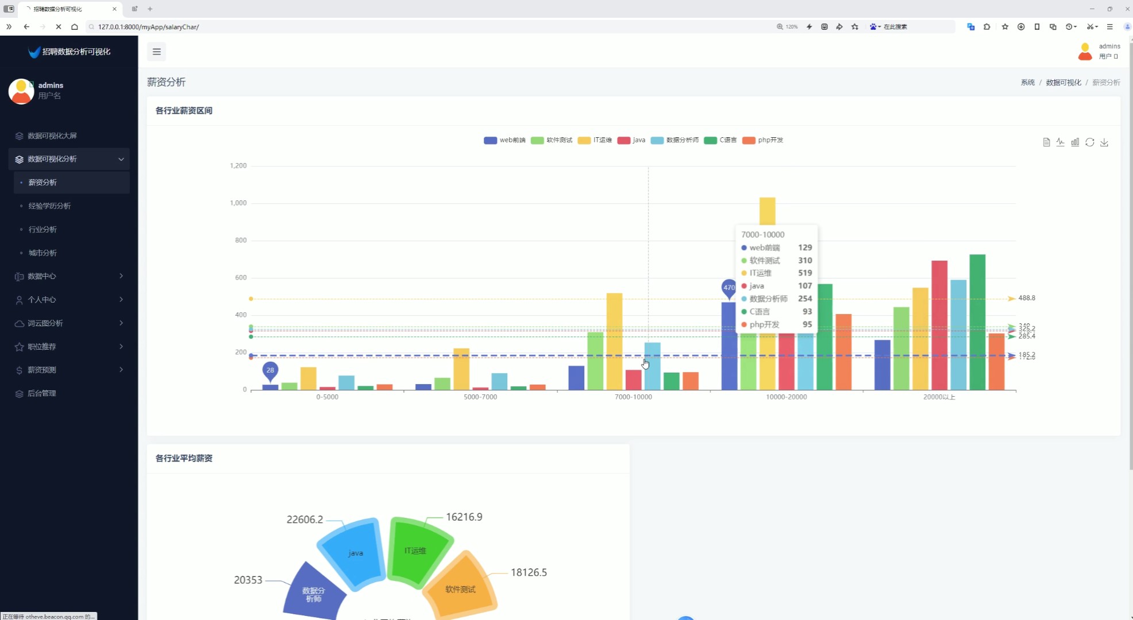1133x620 pixels.
Task: Click browser home icon
Action: pos(75,27)
